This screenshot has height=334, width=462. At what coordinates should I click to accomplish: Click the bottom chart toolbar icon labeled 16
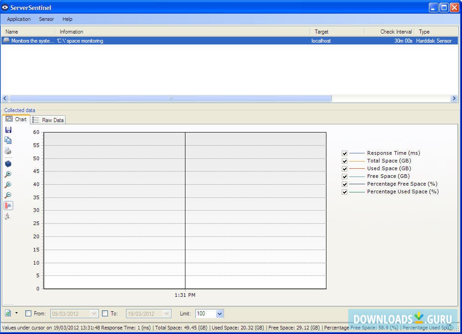tap(8, 216)
